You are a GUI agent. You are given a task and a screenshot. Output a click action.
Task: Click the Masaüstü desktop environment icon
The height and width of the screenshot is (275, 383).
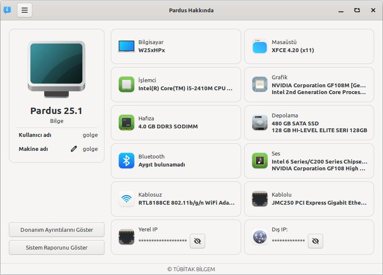tap(260, 46)
